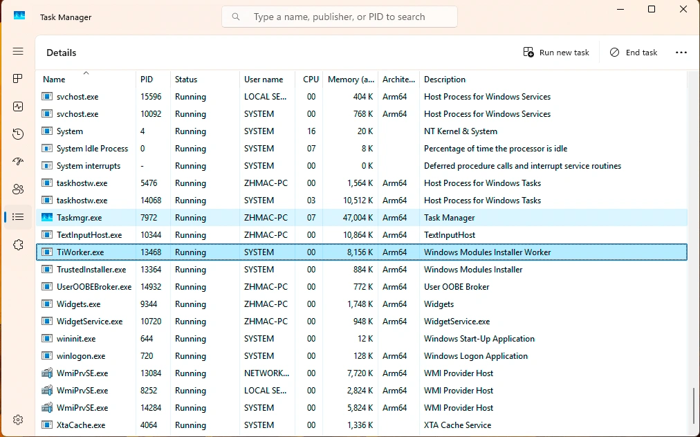Click the TiWorker.exe process icon

click(47, 252)
